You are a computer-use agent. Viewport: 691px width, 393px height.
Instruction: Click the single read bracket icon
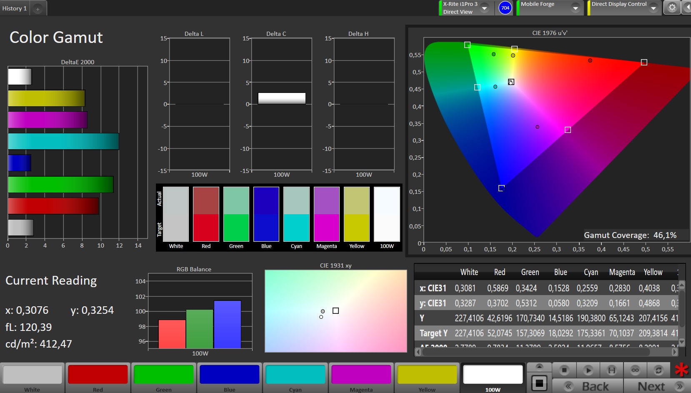(x=611, y=370)
